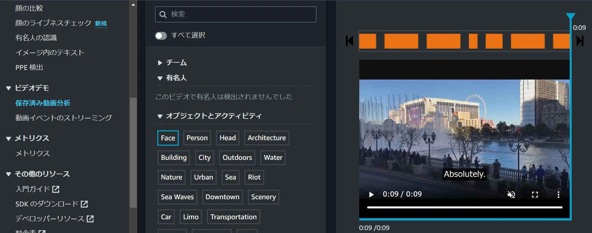Toggle the Outdoors label filter
This screenshot has width=592, height=233.
click(x=237, y=158)
